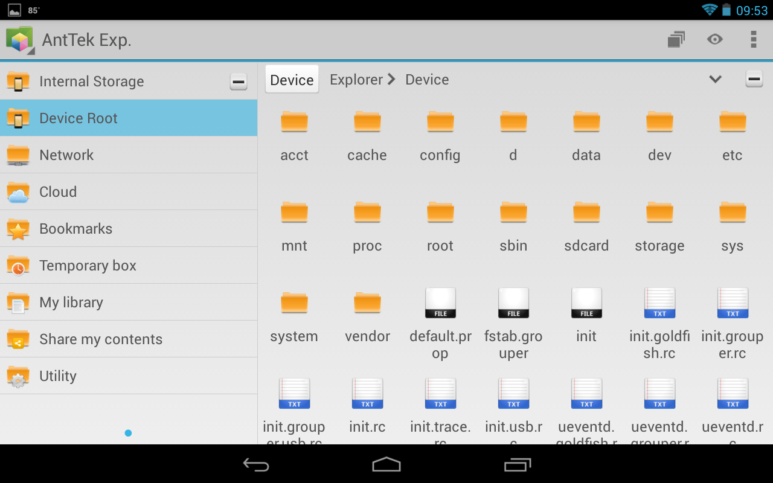This screenshot has height=483, width=773.
Task: Click the breadcrumb arrow after Explorer
Action: [x=391, y=79]
